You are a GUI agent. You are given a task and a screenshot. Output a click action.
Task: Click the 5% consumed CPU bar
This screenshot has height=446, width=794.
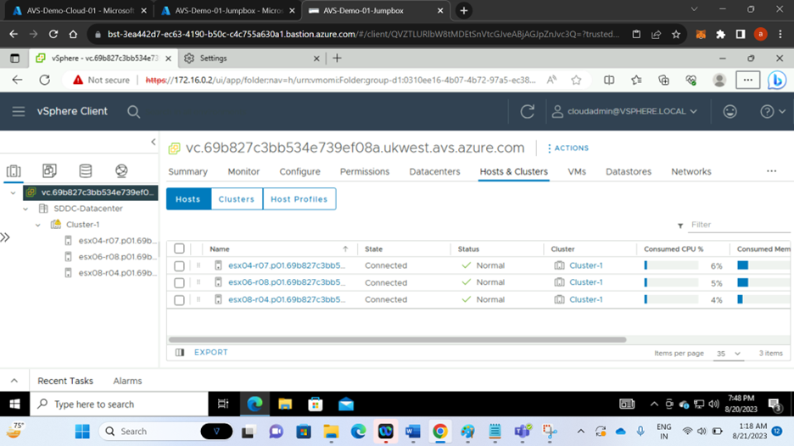671,282
